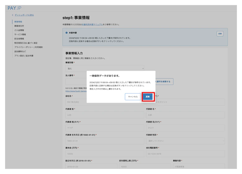Click the info icon next to 本番申請
Image resolution: width=242 pixels, height=174 pixels.
(66, 33)
